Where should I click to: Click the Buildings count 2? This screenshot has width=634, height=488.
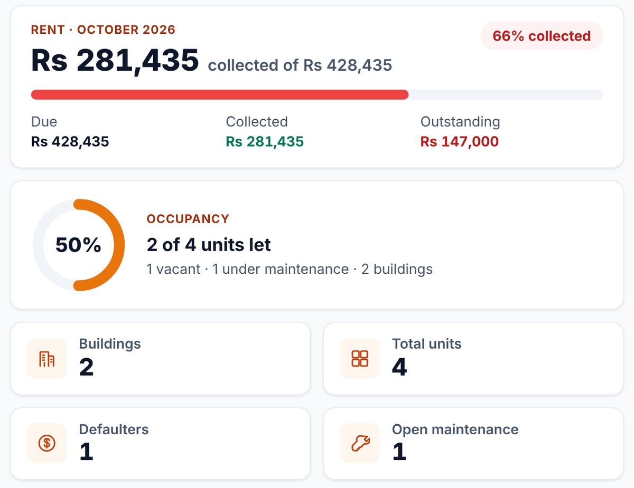(x=87, y=367)
